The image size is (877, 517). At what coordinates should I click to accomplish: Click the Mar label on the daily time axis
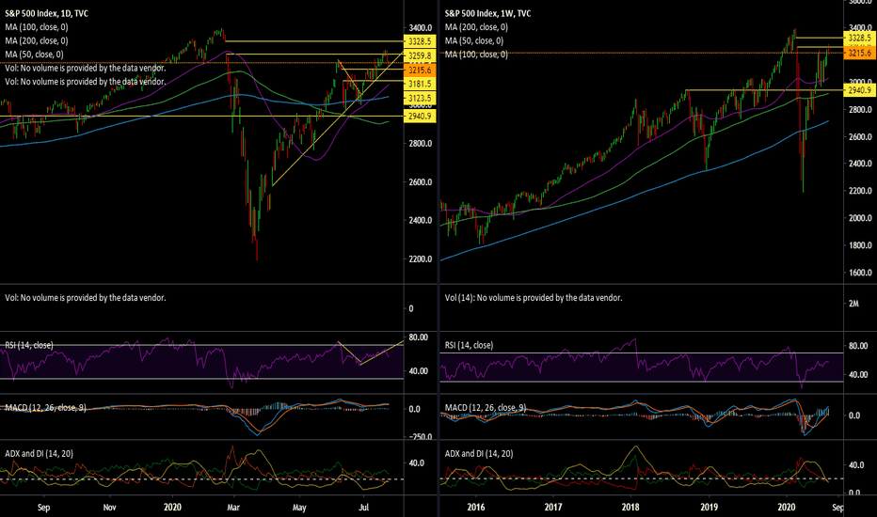(233, 508)
